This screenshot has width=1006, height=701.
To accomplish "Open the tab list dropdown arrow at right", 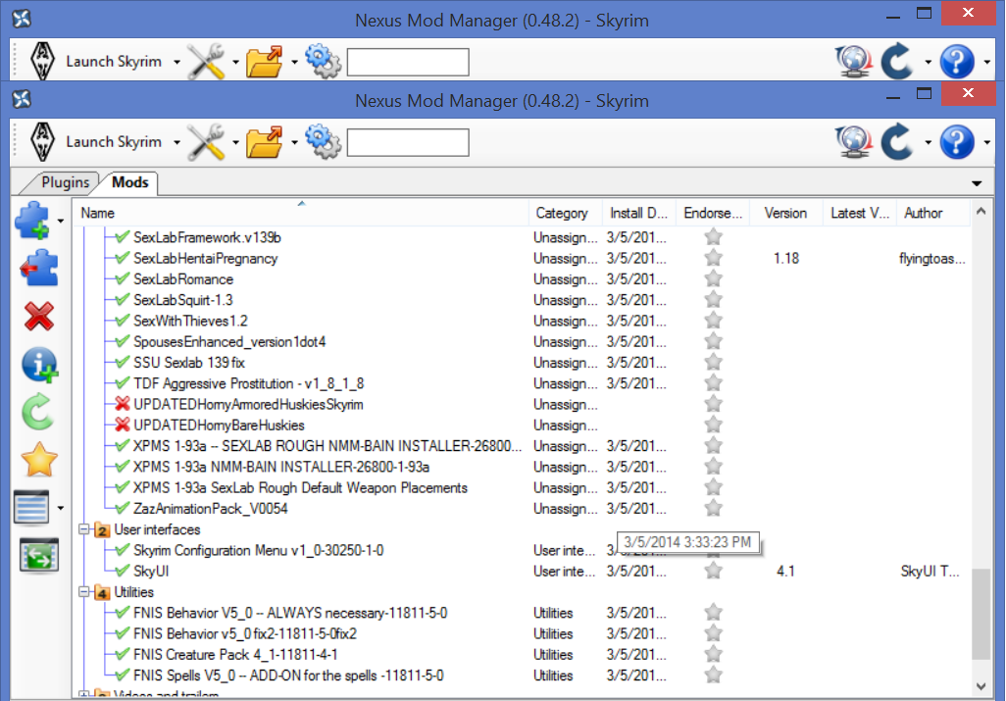I will click(x=977, y=183).
